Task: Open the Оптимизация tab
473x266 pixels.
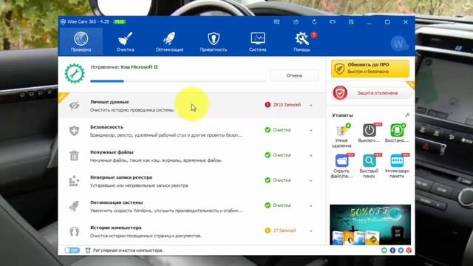Action: tap(169, 41)
